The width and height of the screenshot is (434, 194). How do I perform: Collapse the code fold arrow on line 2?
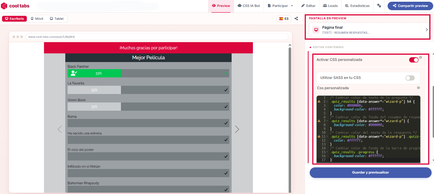tap(327, 102)
